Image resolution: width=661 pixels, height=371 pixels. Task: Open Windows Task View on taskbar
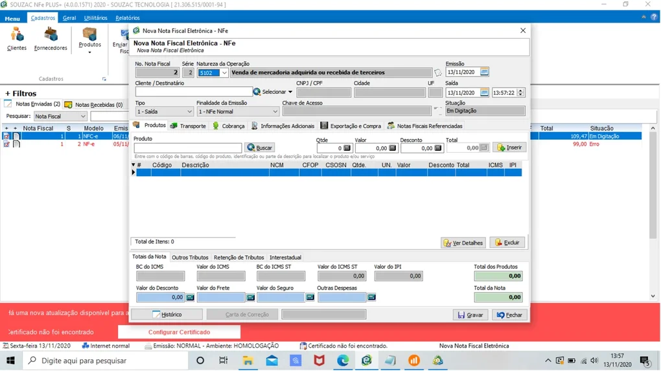point(224,361)
